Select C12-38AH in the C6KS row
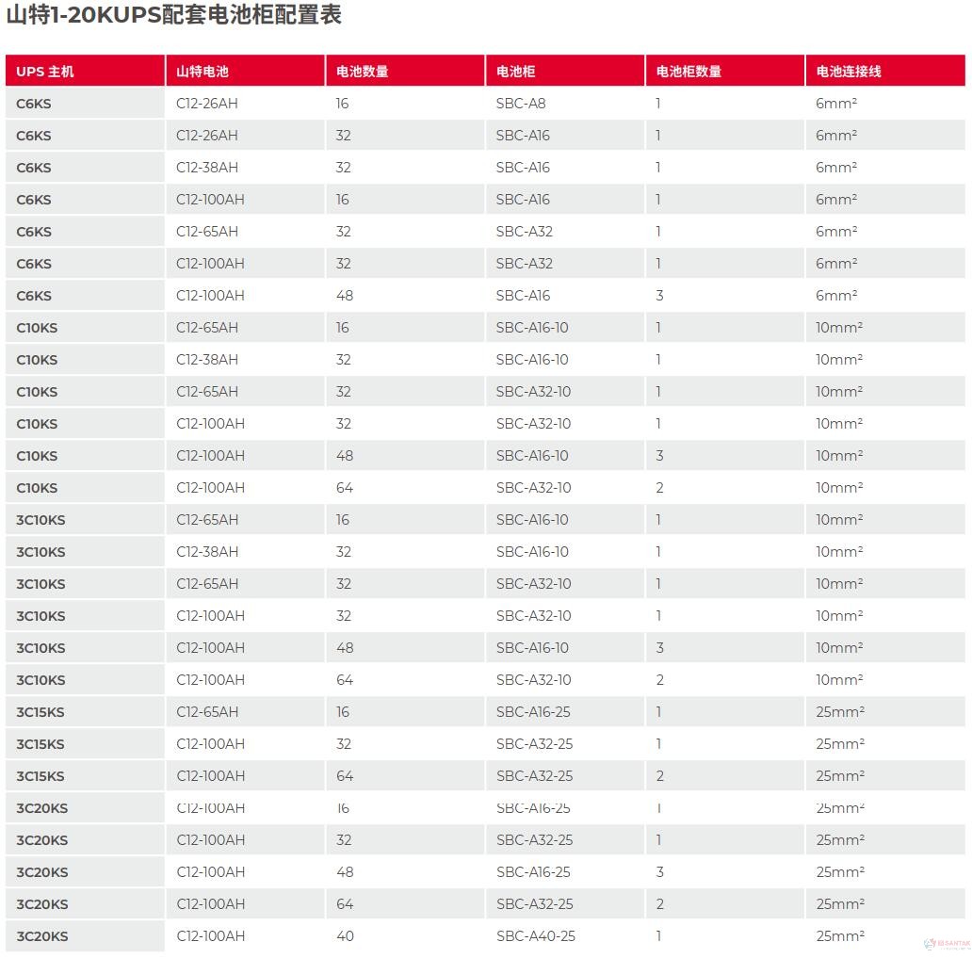The height and width of the screenshot is (958, 972). point(207,168)
